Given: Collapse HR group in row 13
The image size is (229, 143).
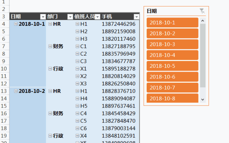Looking at the screenshot, I should coord(50,91).
